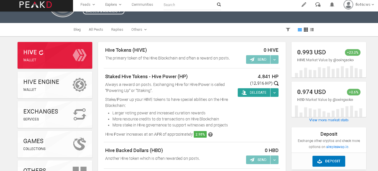Open Exchanges Services
The width and height of the screenshot is (378, 171).
coord(55,115)
